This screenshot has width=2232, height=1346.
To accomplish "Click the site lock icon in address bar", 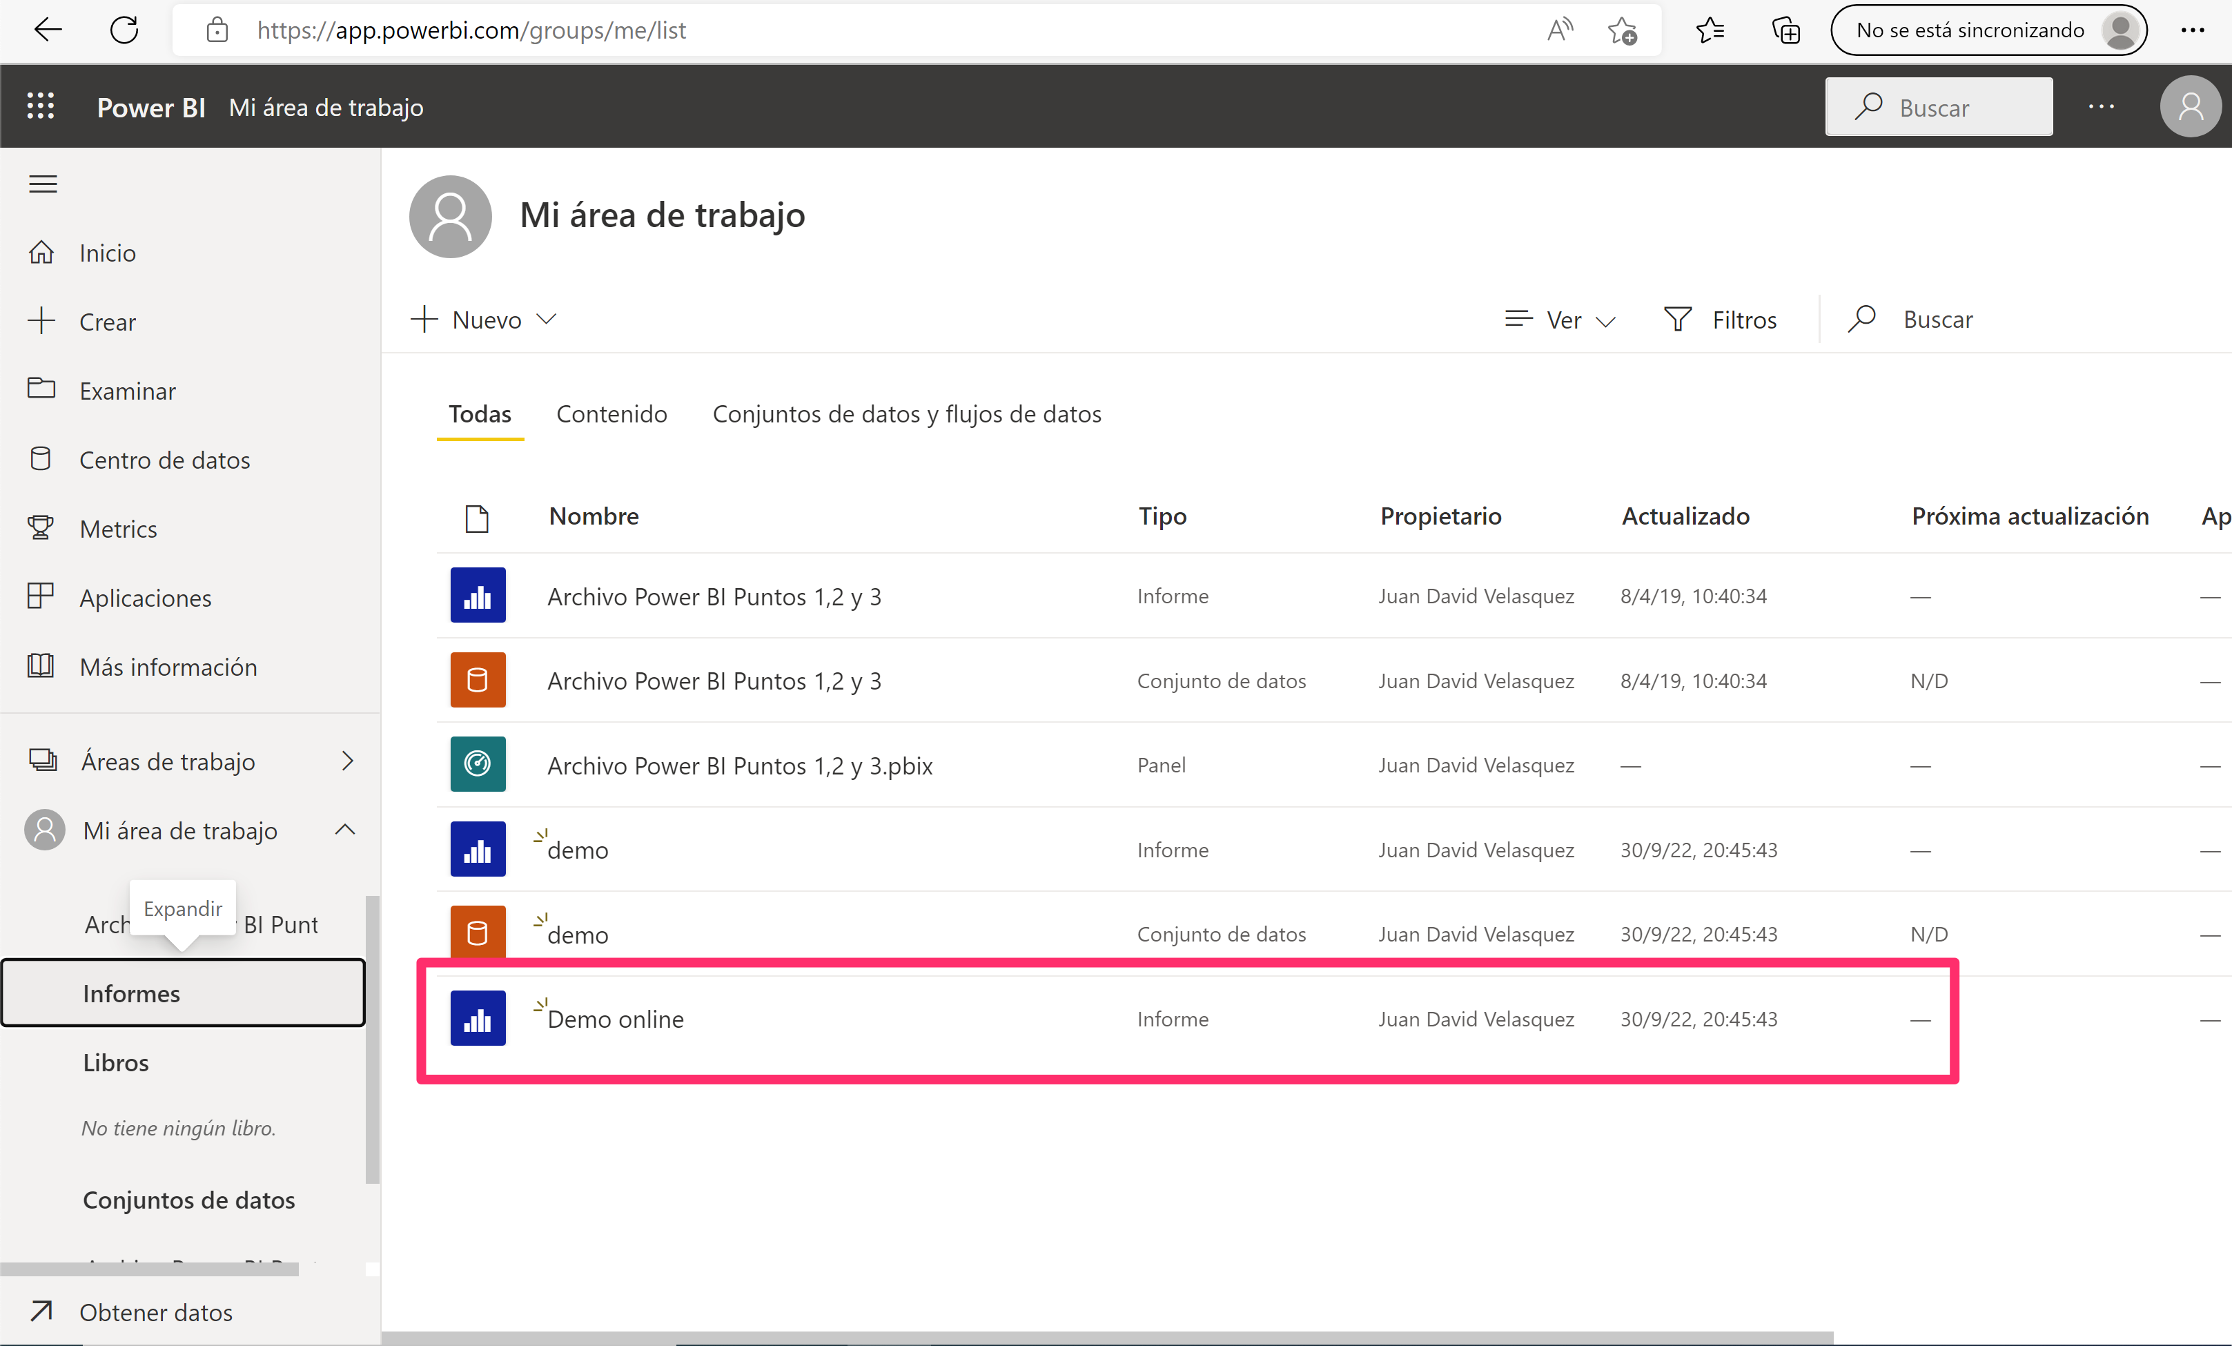I will [x=217, y=30].
